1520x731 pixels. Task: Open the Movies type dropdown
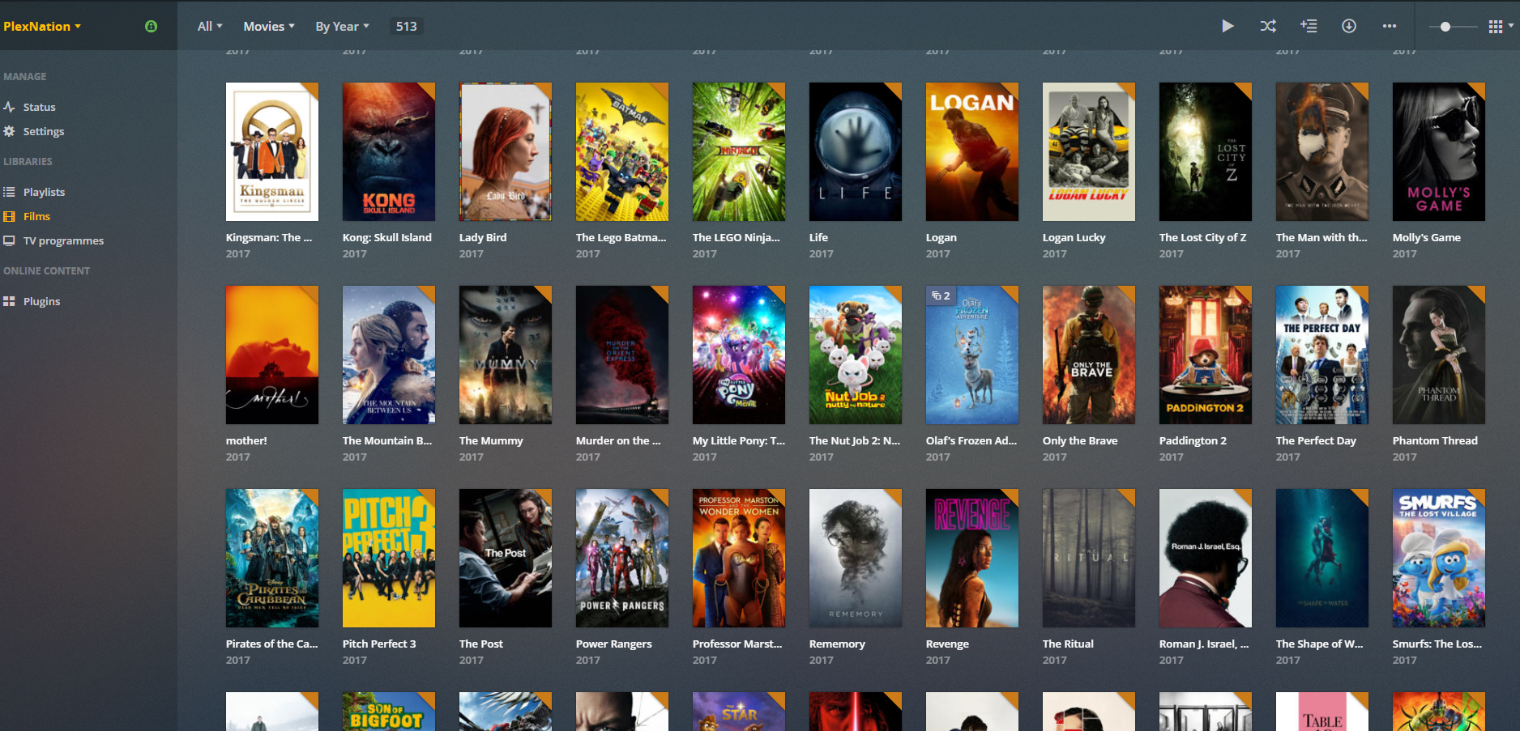pyautogui.click(x=269, y=26)
